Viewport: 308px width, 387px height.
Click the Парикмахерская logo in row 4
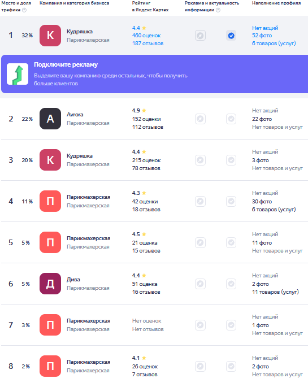click(x=50, y=201)
